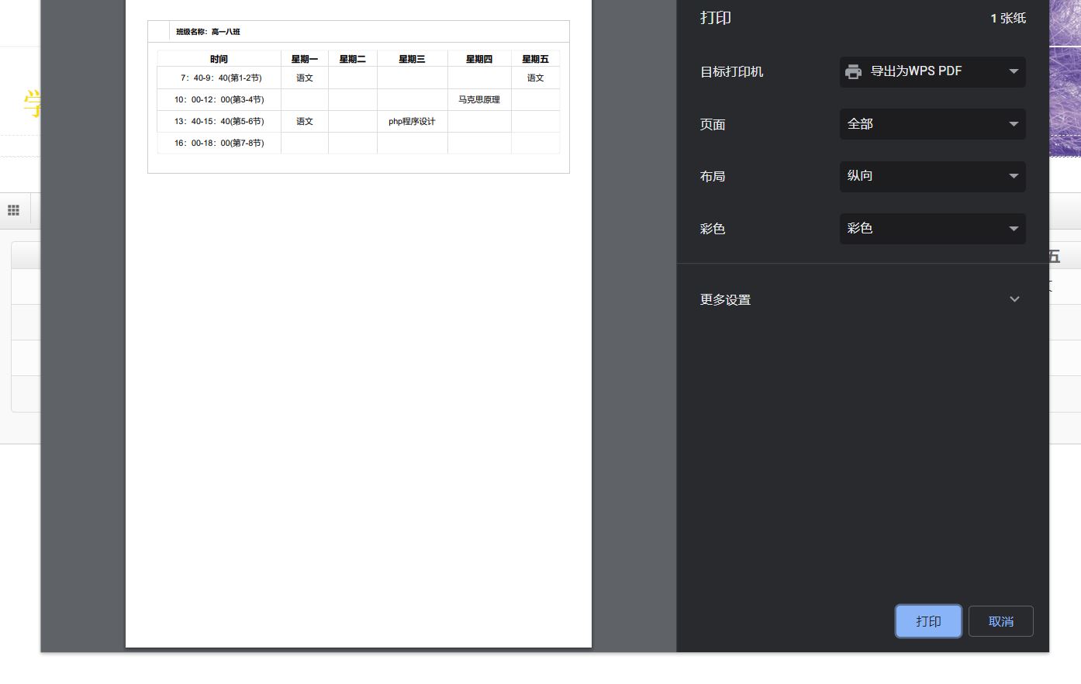Click the 打印 dialog title

point(715,18)
